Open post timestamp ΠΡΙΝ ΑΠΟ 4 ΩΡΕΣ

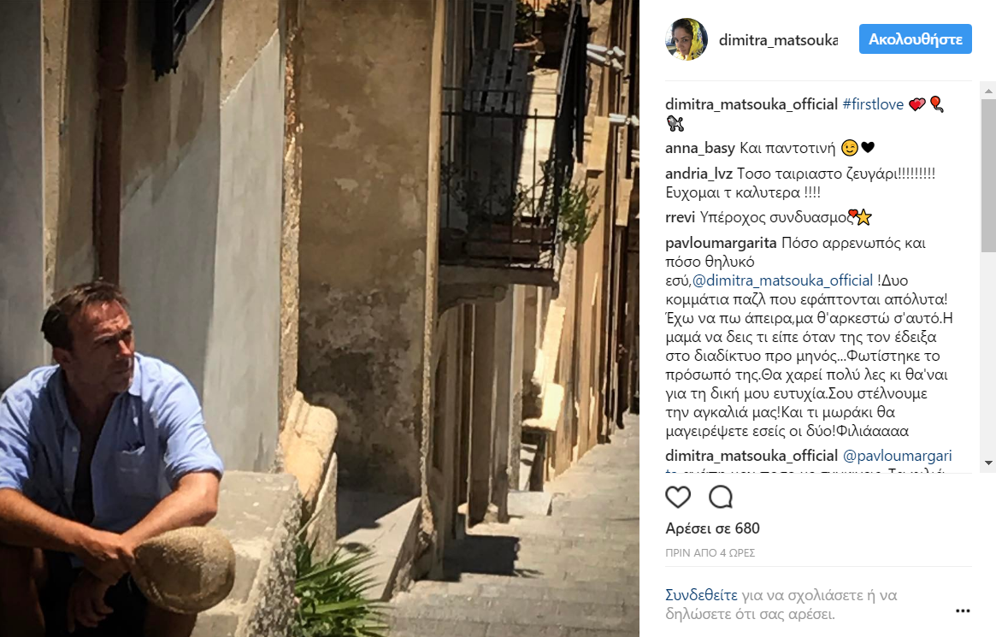[x=710, y=553]
